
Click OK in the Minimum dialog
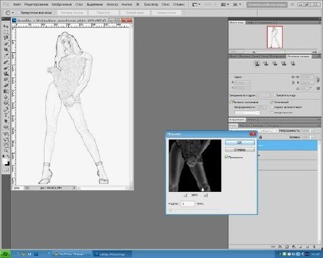click(x=240, y=143)
